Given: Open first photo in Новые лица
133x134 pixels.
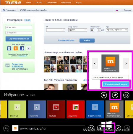Looking at the screenshot, I should tap(47, 60).
